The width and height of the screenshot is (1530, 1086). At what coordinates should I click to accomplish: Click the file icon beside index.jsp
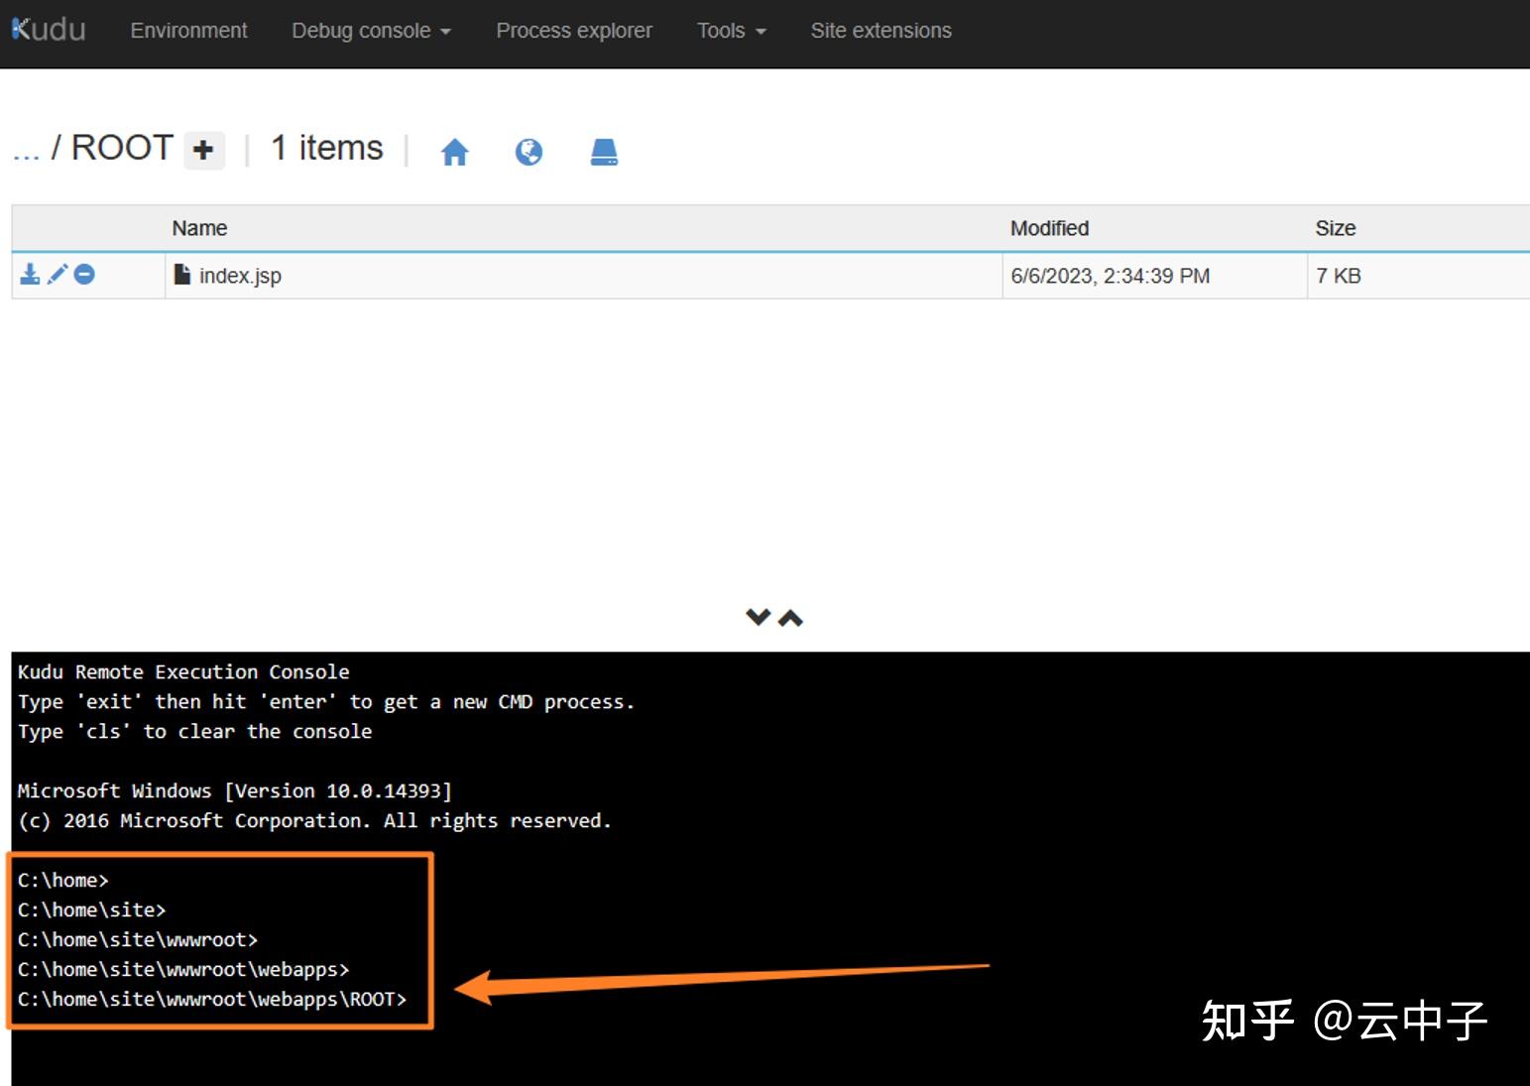tap(182, 275)
